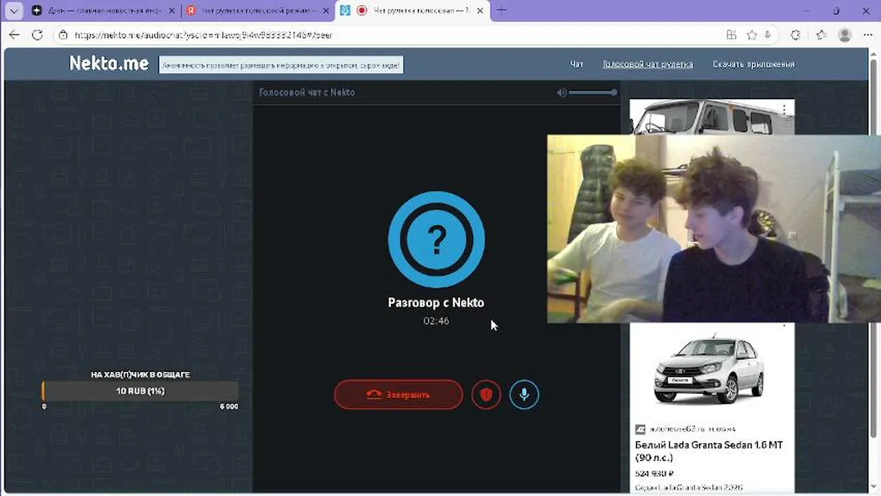Close the second Yandex tab
The image size is (881, 496).
[x=325, y=10]
